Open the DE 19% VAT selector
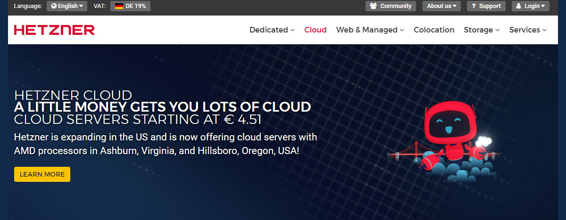Image resolution: width=566 pixels, height=220 pixels. point(130,6)
